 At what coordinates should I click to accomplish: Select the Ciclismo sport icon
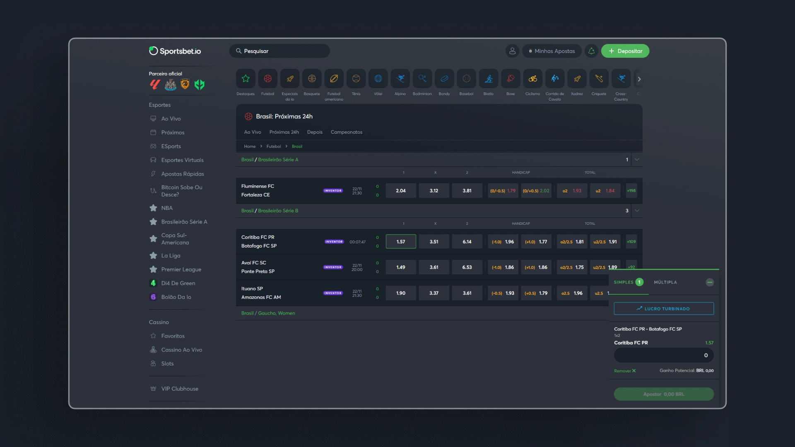532,79
